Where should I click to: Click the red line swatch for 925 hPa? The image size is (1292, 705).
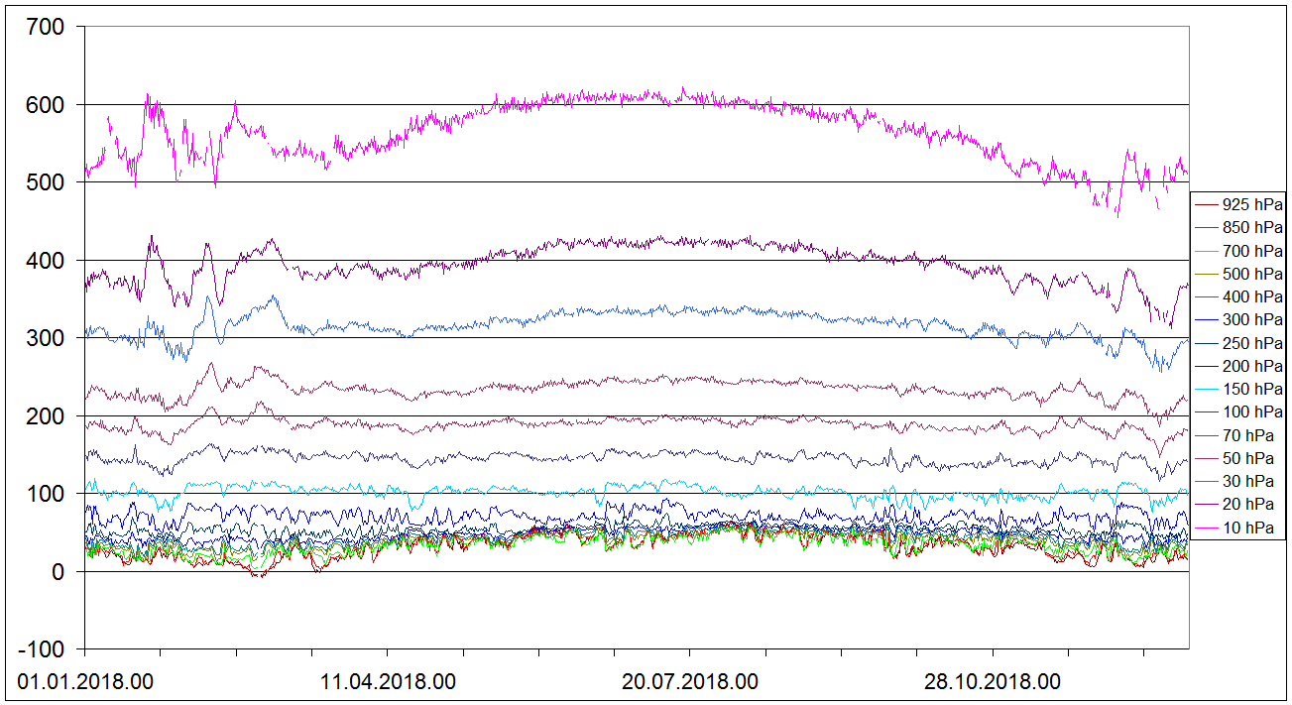[x=1207, y=206]
